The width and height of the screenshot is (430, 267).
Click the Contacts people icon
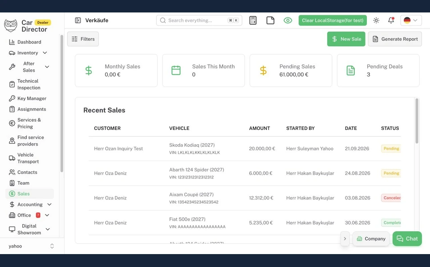pyautogui.click(x=12, y=172)
